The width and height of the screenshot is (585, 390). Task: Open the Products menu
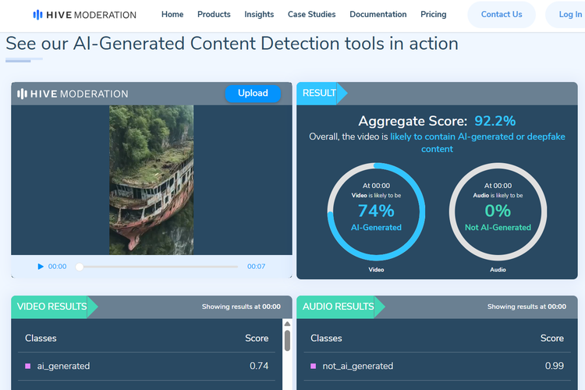(x=214, y=15)
